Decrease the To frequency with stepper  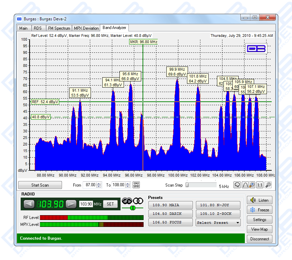point(128,187)
